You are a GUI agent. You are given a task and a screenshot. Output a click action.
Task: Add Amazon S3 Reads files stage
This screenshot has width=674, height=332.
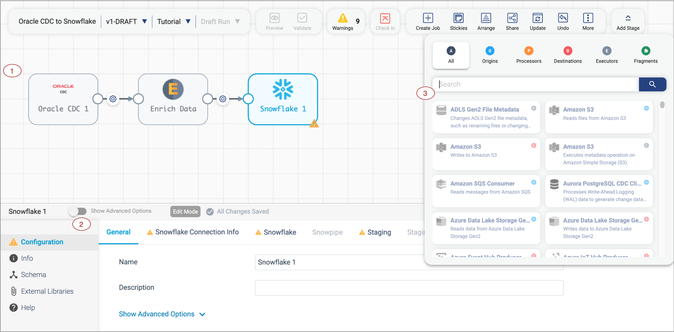tap(599, 117)
